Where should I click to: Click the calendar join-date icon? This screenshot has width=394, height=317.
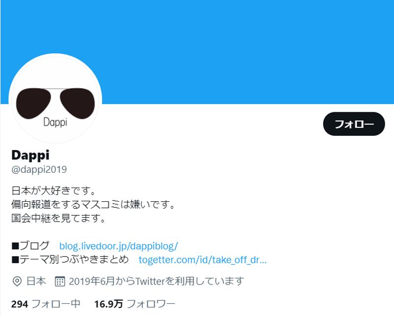[x=60, y=282]
